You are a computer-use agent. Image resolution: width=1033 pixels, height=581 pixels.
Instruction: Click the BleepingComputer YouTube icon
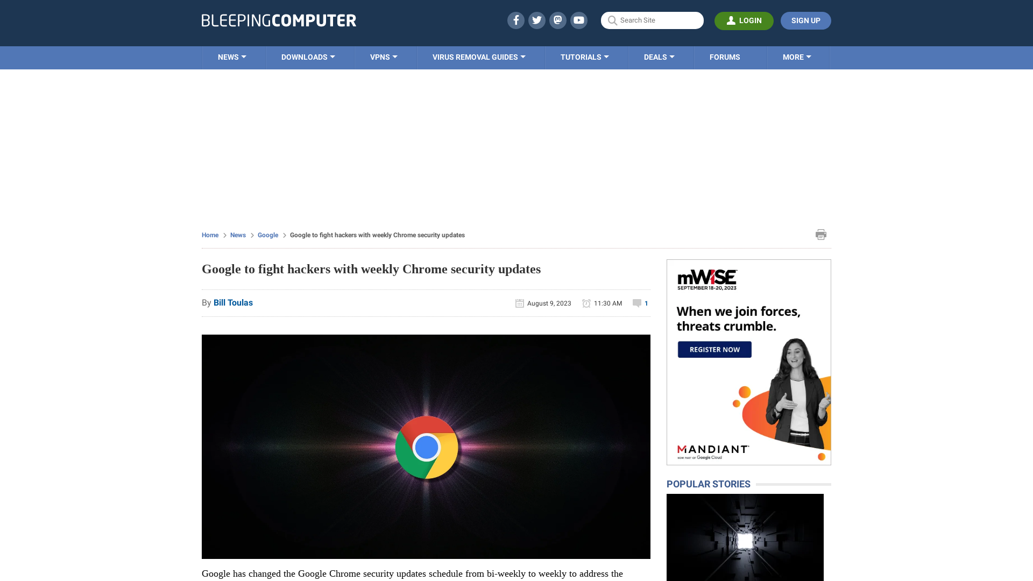pyautogui.click(x=579, y=20)
